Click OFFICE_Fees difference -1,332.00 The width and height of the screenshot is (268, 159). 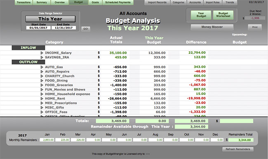pyautogui.click(x=197, y=112)
